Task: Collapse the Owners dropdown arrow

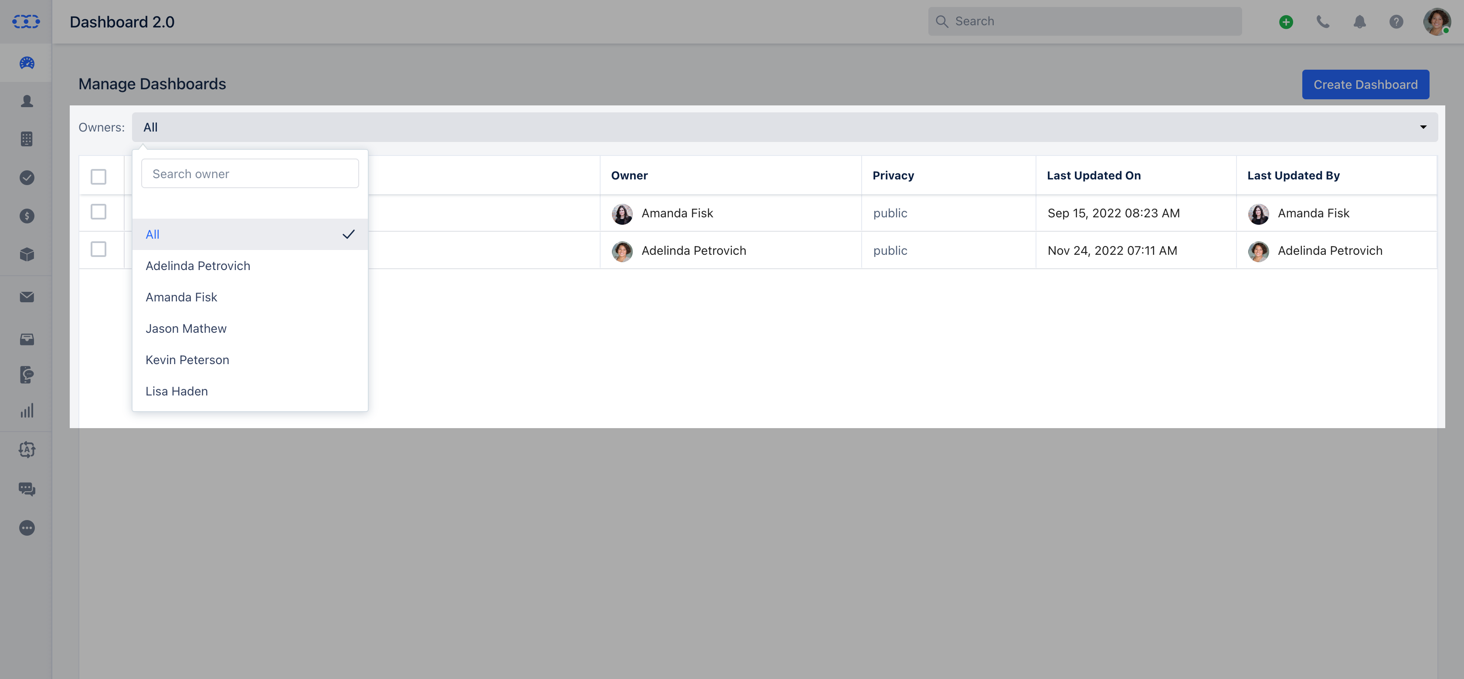Action: click(x=1423, y=127)
